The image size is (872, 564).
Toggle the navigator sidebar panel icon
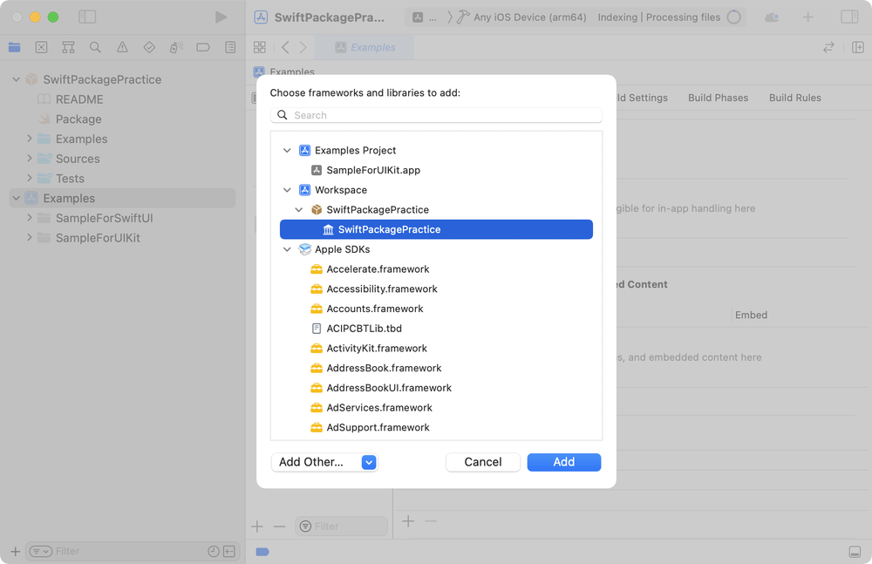coord(87,17)
